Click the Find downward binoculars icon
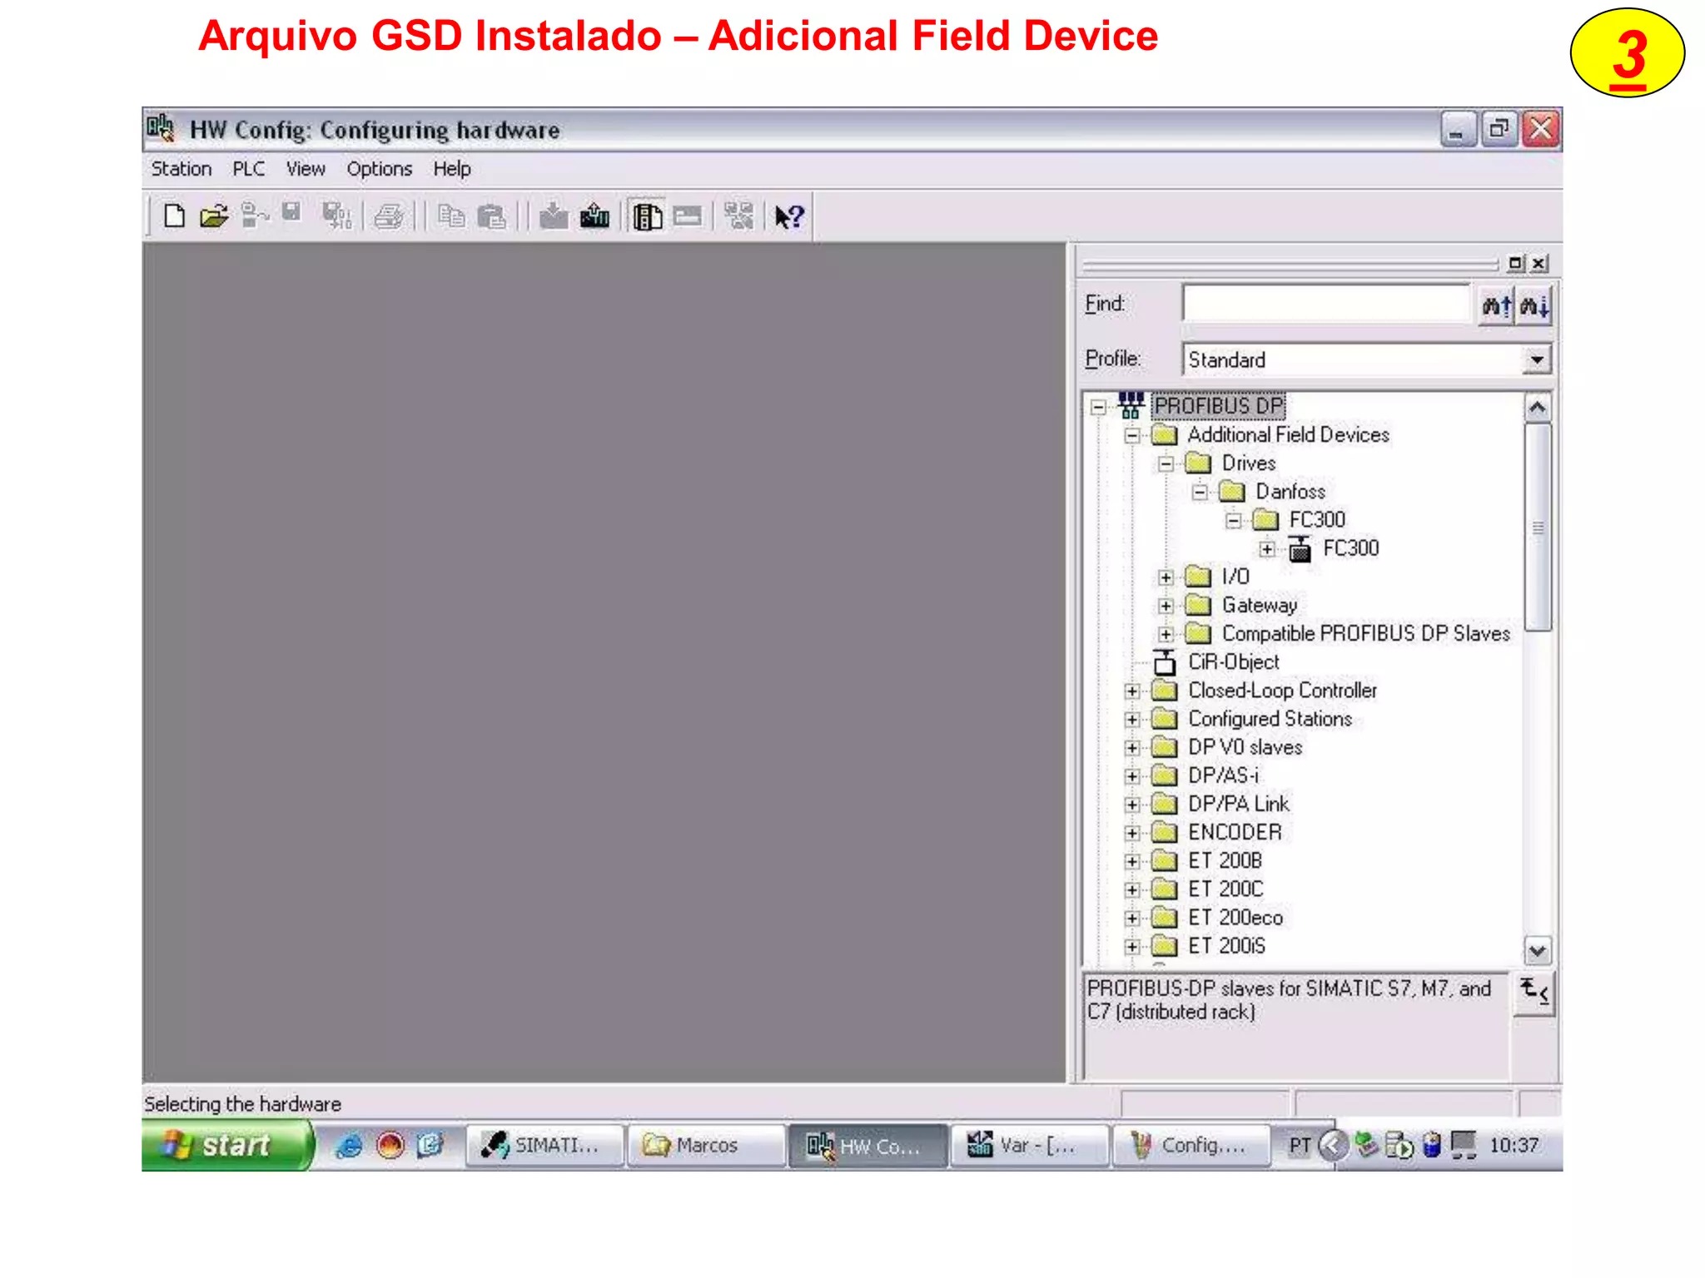Image resolution: width=1705 pixels, height=1278 pixels. pos(1534,305)
